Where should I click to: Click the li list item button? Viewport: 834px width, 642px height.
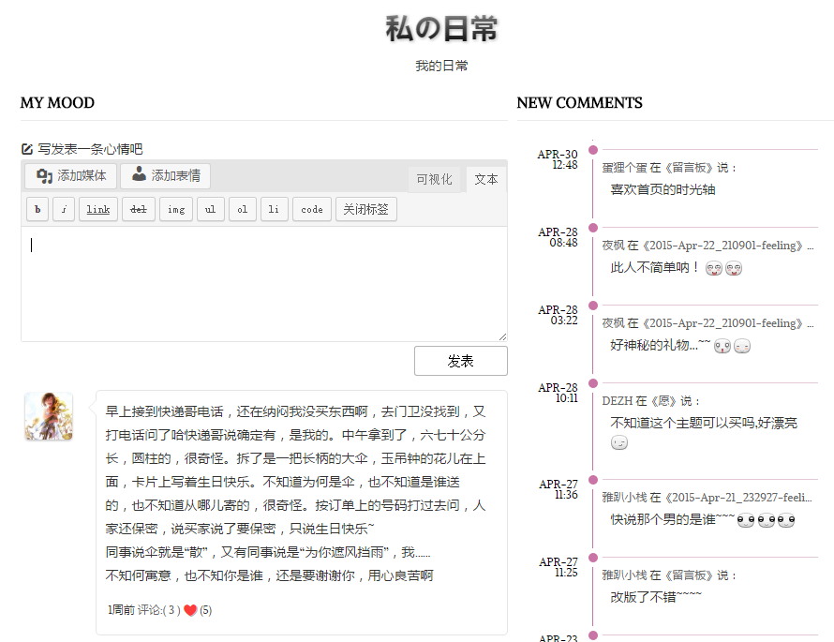coord(274,210)
